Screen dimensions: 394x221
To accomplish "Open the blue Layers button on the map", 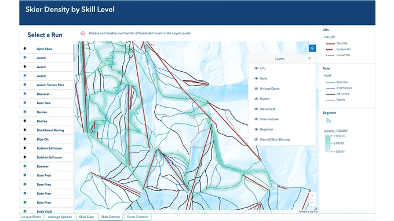I will click(x=312, y=48).
